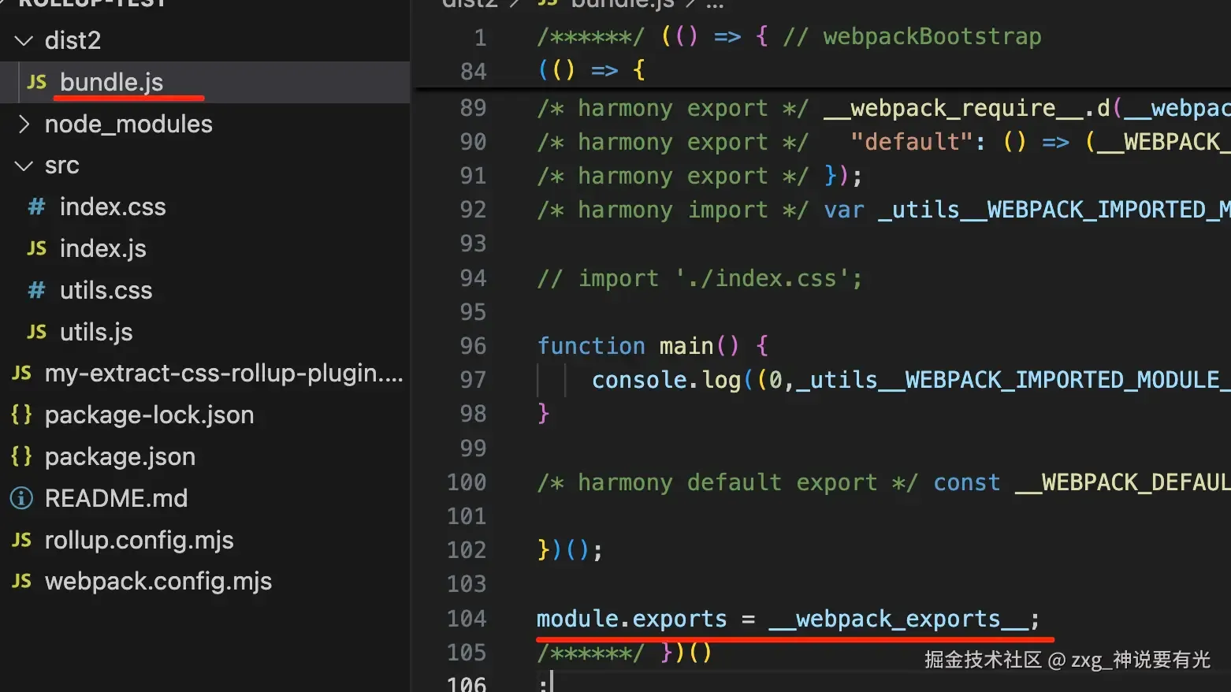
Task: Open rollup.config.mjs from the explorer
Action: [x=139, y=540]
